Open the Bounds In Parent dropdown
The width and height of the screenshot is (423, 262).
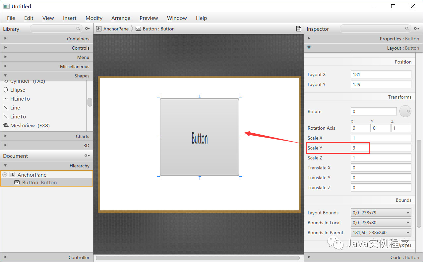407,233
